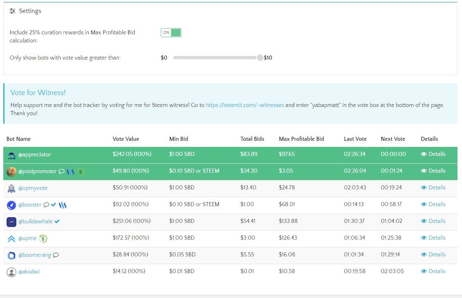Toggle the curation rewards ON switch
This screenshot has height=298, width=462.
coord(171,33)
